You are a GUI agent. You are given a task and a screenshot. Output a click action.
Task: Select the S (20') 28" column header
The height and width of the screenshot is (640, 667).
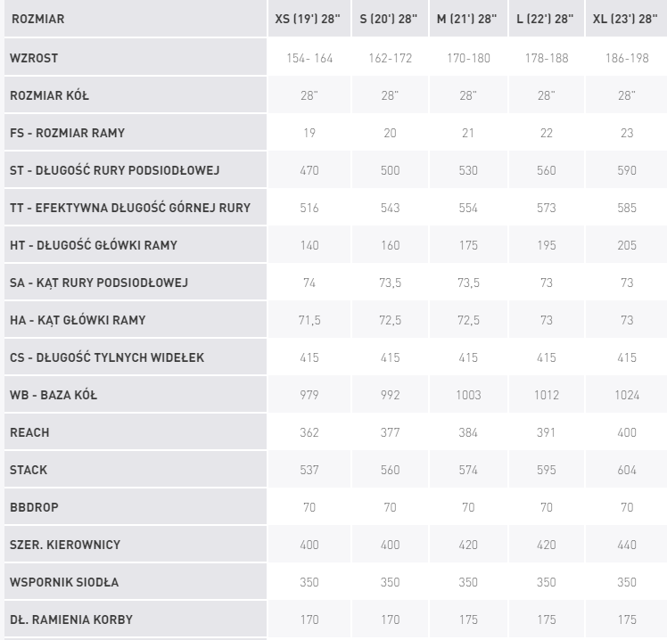tap(389, 19)
